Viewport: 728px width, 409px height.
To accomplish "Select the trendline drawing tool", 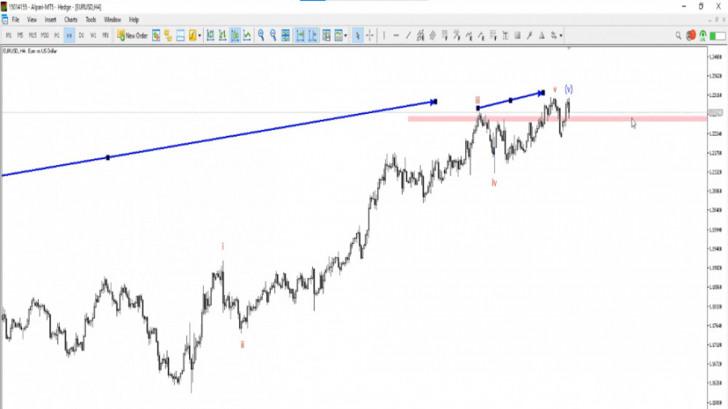I will coord(408,36).
